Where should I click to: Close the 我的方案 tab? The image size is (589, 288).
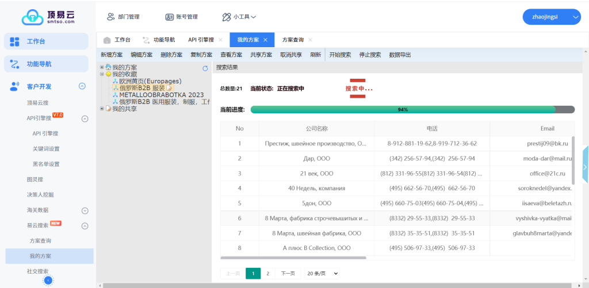265,40
